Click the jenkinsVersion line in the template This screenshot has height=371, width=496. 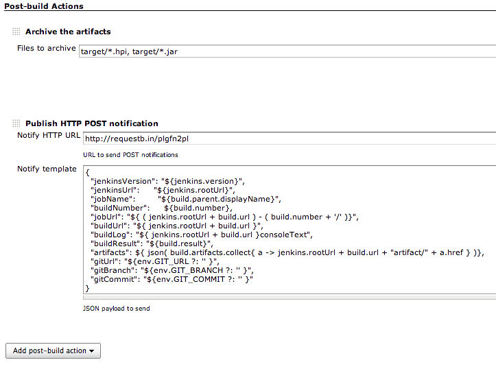coord(167,181)
